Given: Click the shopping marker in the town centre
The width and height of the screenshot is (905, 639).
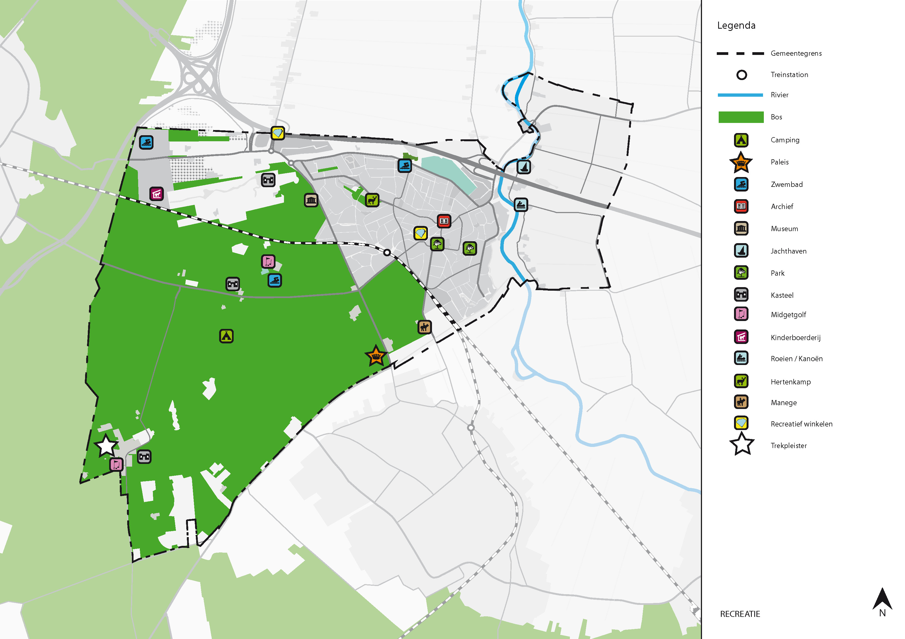Looking at the screenshot, I should pyautogui.click(x=420, y=233).
